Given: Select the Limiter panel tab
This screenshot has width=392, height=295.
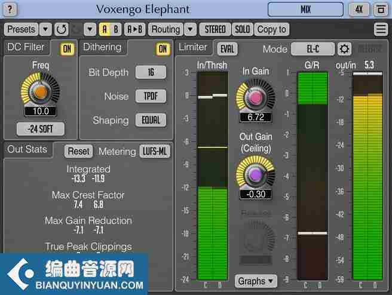Looking at the screenshot, I should [x=193, y=47].
